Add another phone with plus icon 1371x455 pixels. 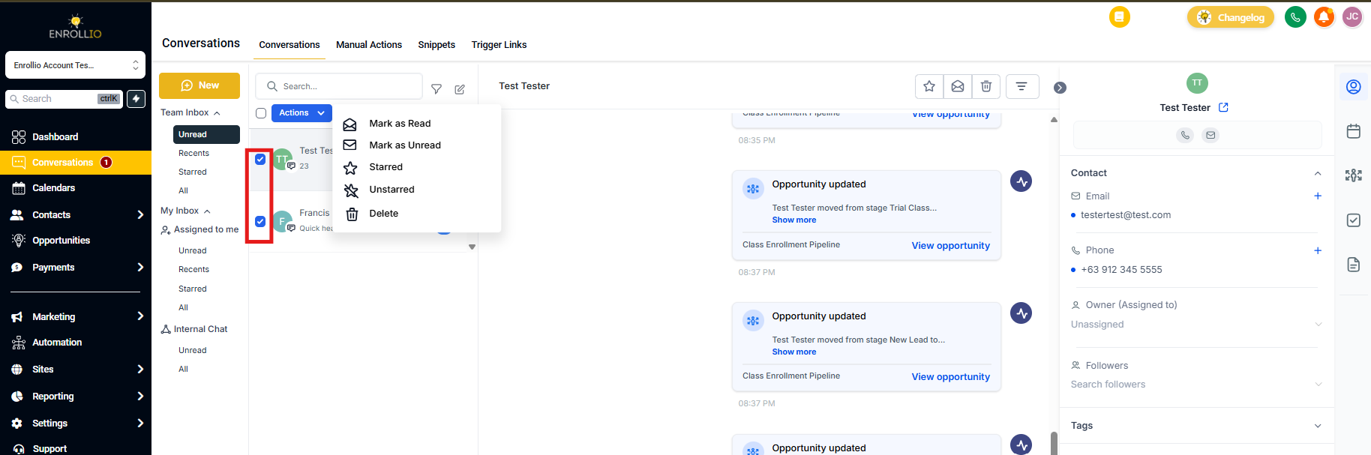(1318, 250)
